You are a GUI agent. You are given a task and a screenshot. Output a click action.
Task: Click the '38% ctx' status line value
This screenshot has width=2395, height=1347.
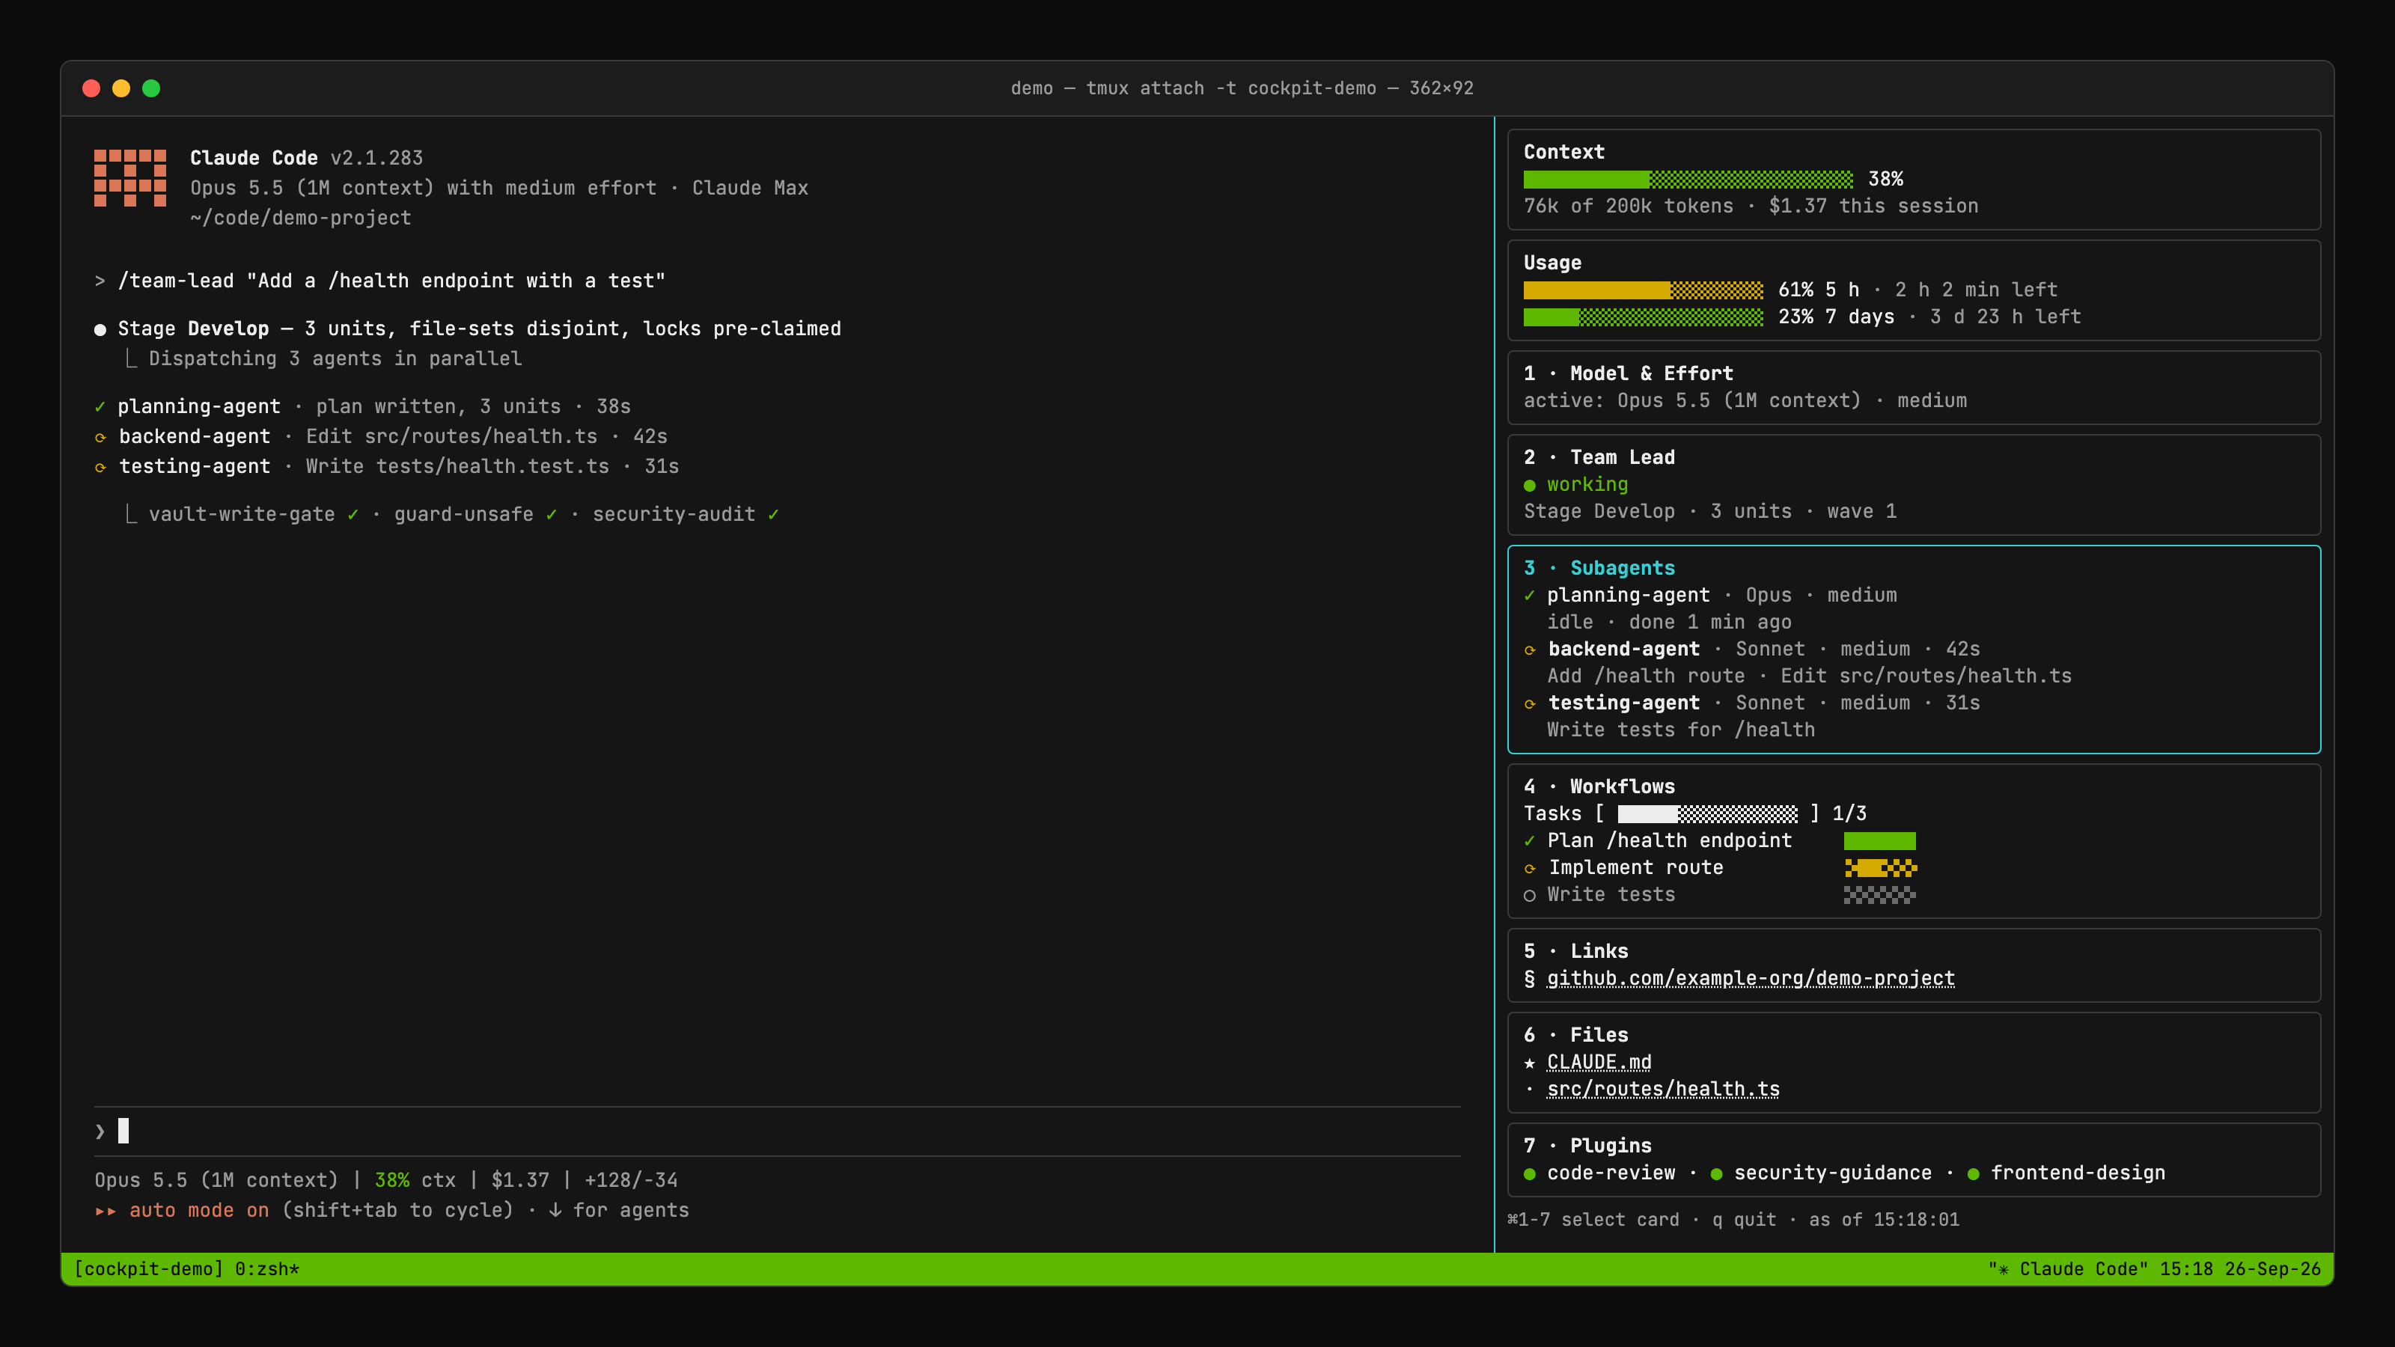click(x=415, y=1181)
